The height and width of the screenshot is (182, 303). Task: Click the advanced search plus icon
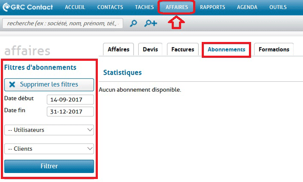(151, 24)
